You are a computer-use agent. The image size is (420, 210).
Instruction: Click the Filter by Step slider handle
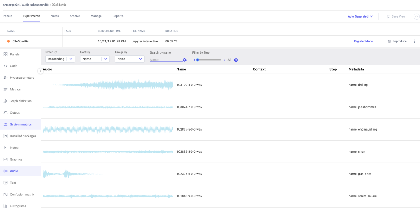[198, 60]
